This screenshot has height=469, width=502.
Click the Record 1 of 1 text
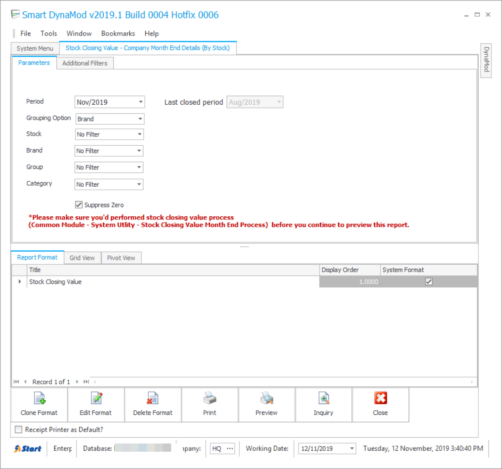point(51,382)
